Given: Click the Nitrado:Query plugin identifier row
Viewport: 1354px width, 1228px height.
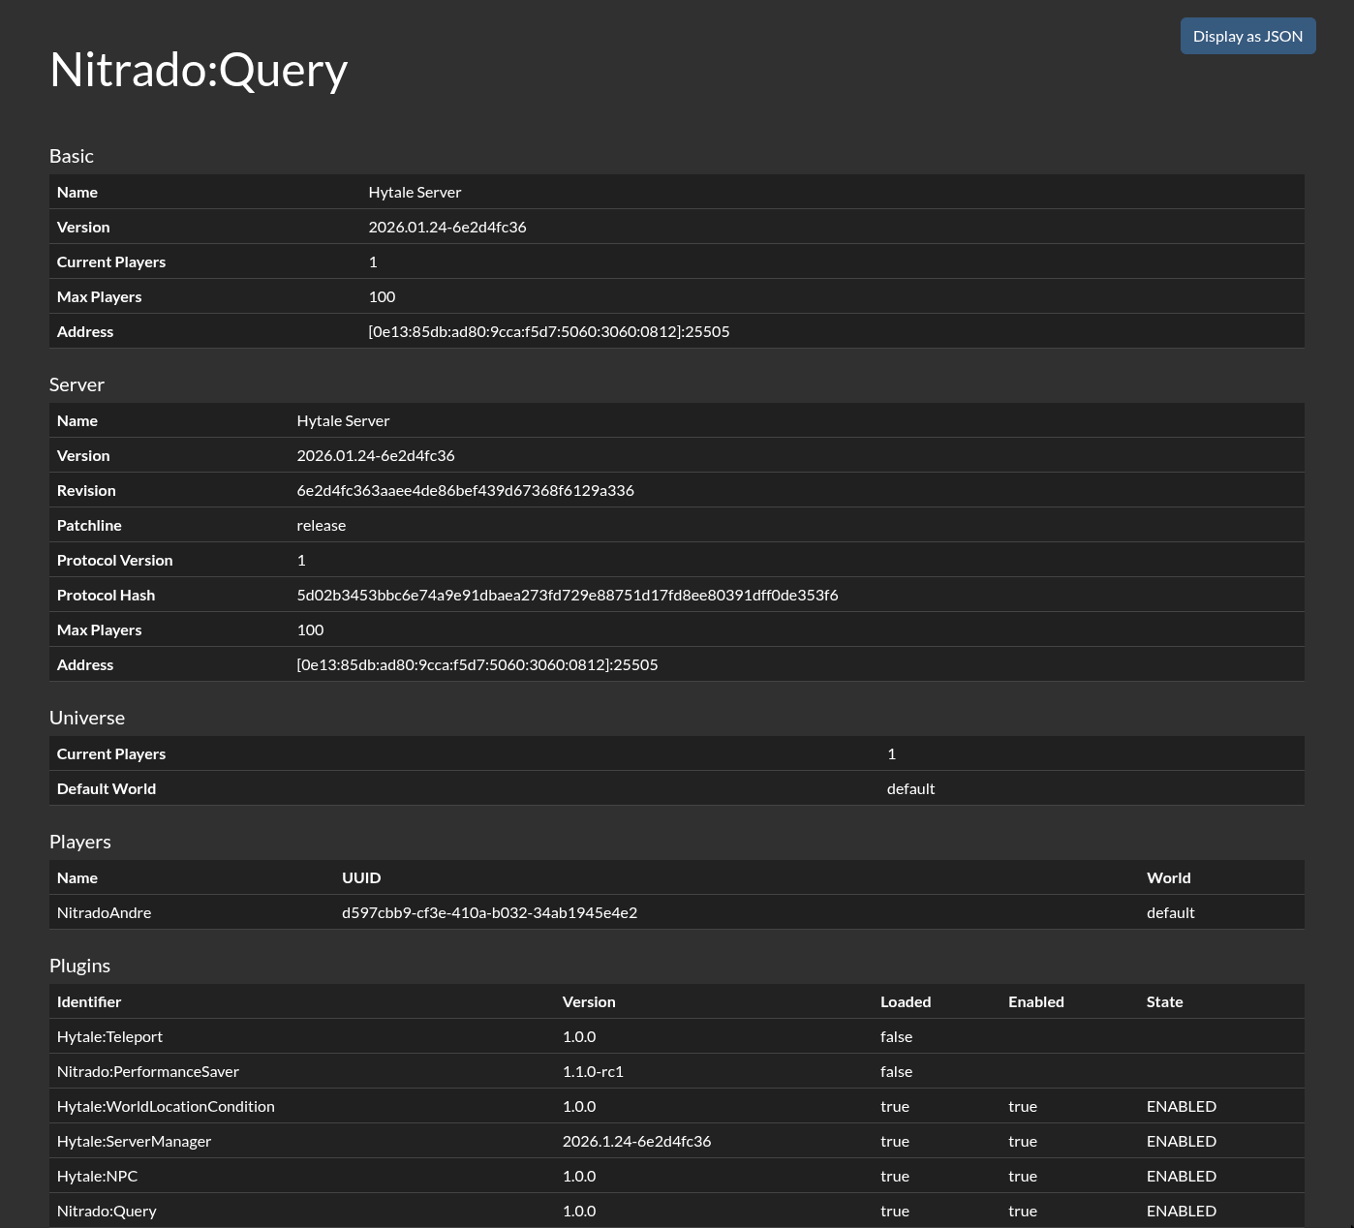Looking at the screenshot, I should (x=107, y=1211).
